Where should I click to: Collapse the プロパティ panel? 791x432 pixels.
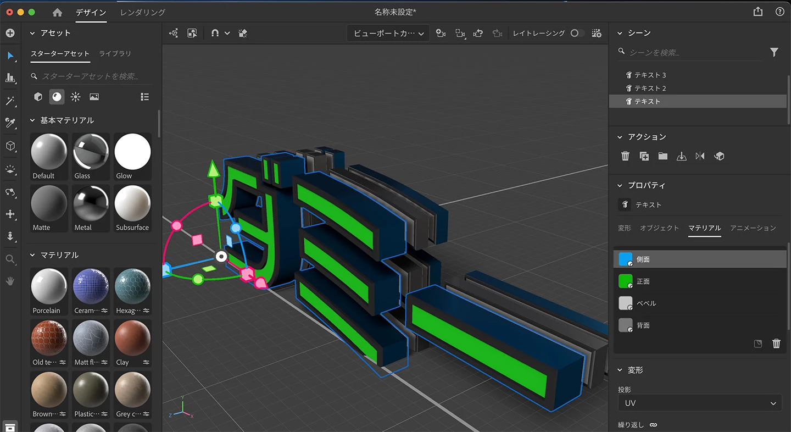coord(620,185)
